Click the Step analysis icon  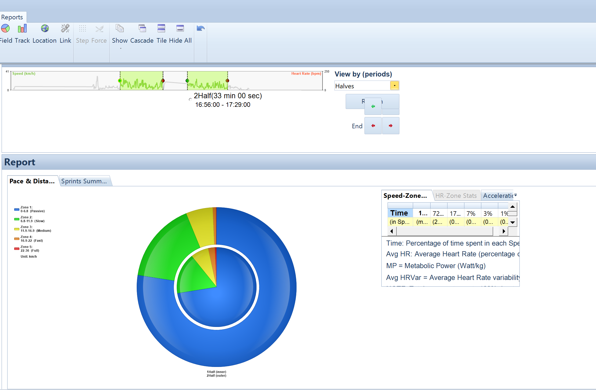point(82,29)
